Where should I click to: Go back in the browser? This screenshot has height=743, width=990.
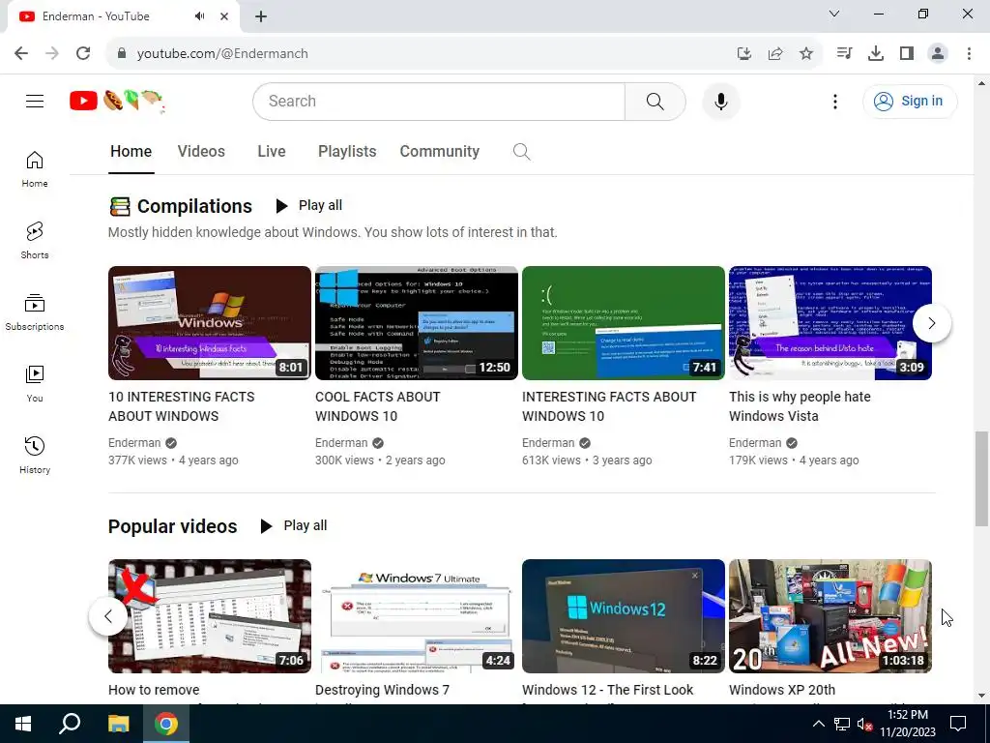pos(21,53)
